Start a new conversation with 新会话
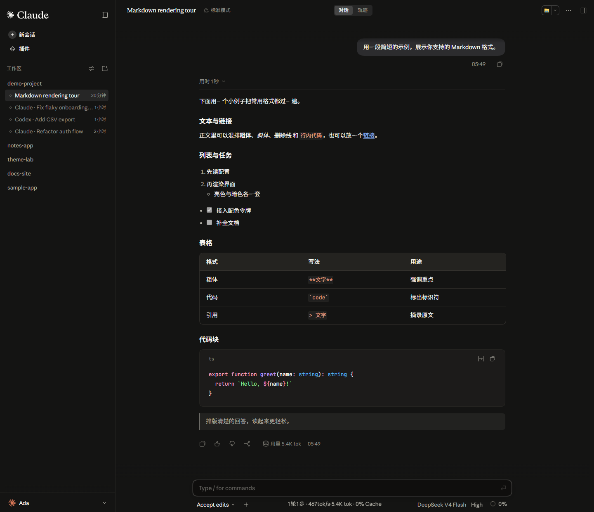 pyautogui.click(x=22, y=35)
